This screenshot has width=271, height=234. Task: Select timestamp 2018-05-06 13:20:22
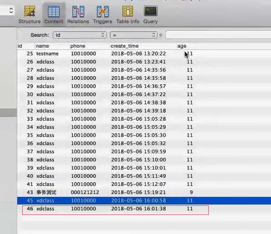(138, 54)
